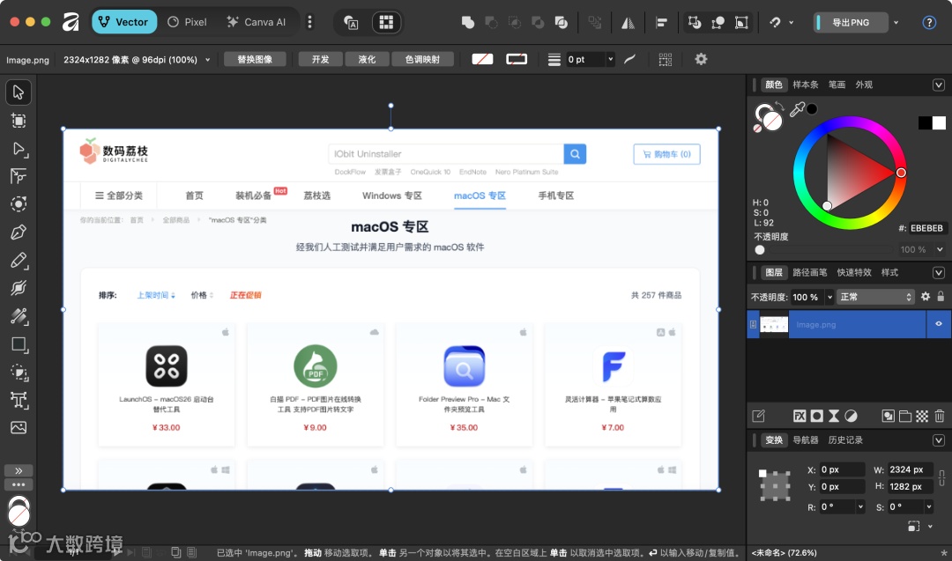Switch to the Canva AI persona
Viewport: 952px width, 561px height.
256,22
